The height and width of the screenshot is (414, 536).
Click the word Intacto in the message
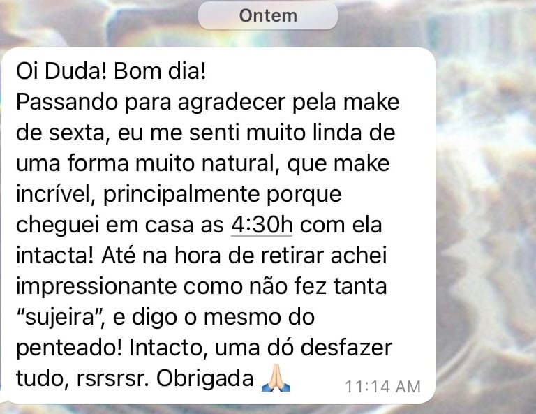[x=168, y=348]
